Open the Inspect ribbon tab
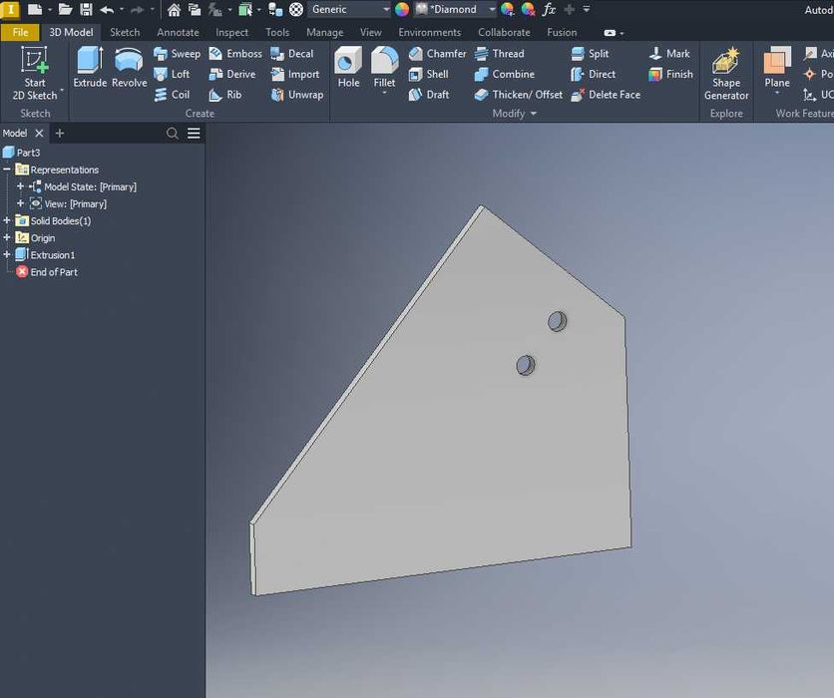 click(231, 33)
